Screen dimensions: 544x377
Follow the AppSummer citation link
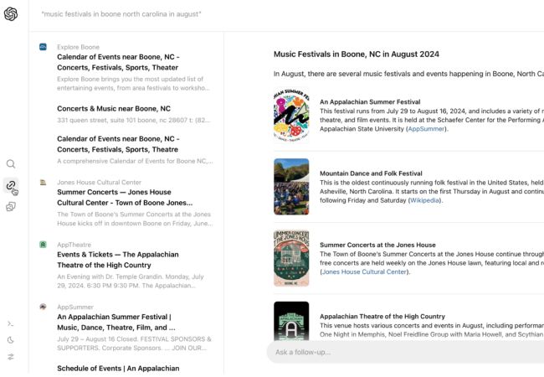[426, 129]
